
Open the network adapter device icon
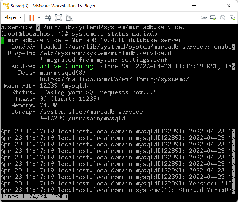click(x=232, y=18)
